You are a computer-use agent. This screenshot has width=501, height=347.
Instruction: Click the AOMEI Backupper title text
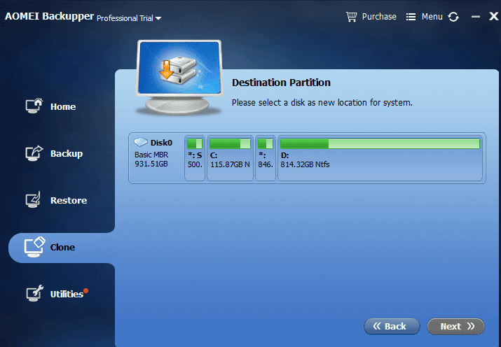pyautogui.click(x=49, y=16)
